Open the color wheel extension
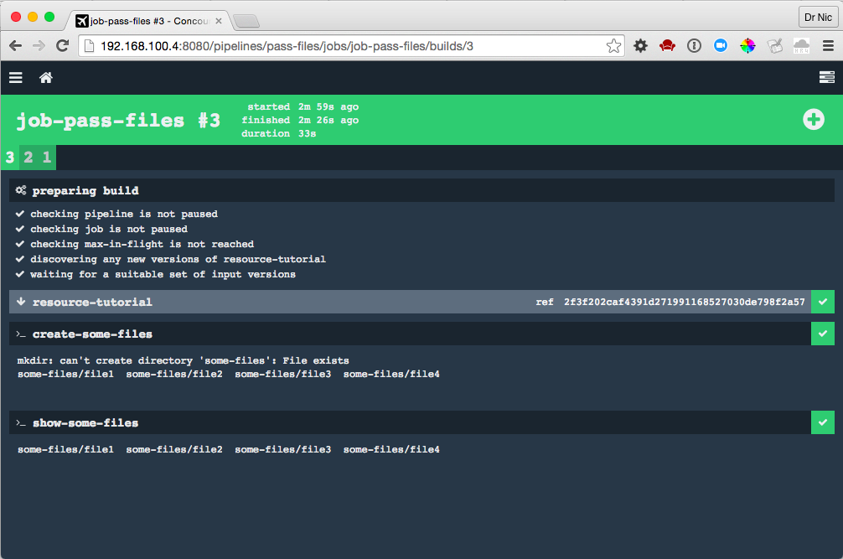Viewport: 843px width, 559px height. (747, 46)
